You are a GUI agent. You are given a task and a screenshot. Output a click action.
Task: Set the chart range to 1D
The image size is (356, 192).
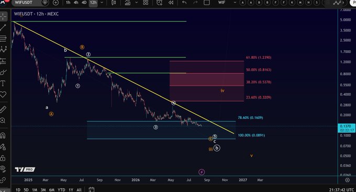pos(18,190)
